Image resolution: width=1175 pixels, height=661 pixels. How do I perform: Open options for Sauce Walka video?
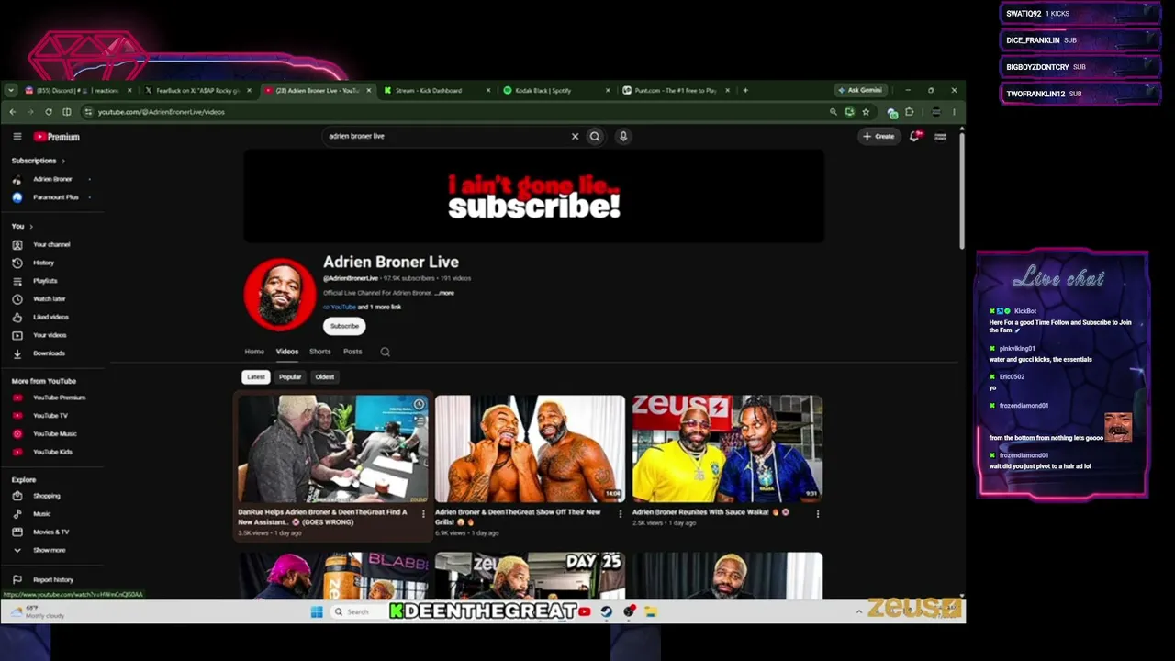[x=818, y=514]
